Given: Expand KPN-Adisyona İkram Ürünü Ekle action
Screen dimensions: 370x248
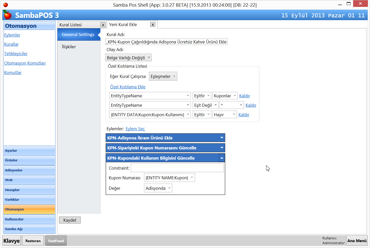Looking at the screenshot, I should tap(222, 138).
